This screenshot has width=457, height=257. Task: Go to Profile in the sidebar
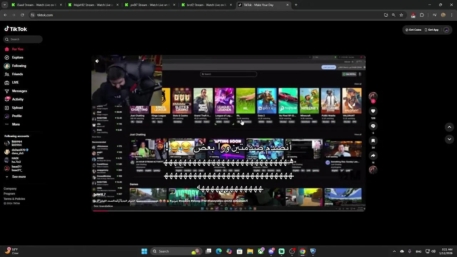[14, 116]
